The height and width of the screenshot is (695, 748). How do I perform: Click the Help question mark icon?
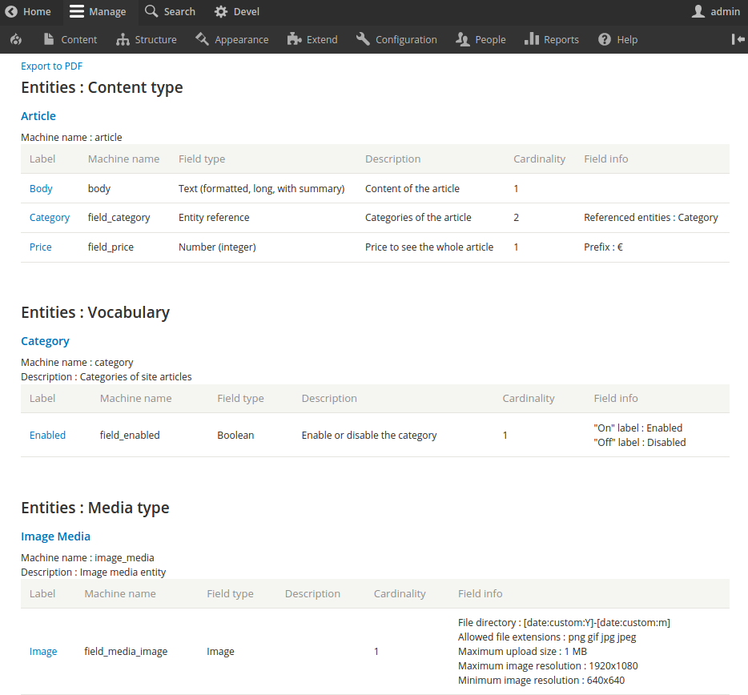tap(605, 39)
